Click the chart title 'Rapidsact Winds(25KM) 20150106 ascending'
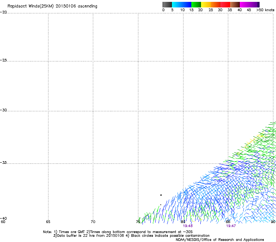The image size is (276, 242). point(52,6)
